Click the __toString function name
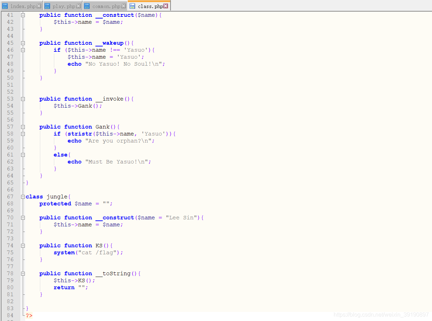The width and height of the screenshot is (432, 321). click(x=113, y=273)
